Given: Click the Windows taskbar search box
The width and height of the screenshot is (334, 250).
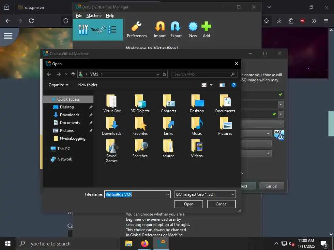Looking at the screenshot, I should pos(68,243).
